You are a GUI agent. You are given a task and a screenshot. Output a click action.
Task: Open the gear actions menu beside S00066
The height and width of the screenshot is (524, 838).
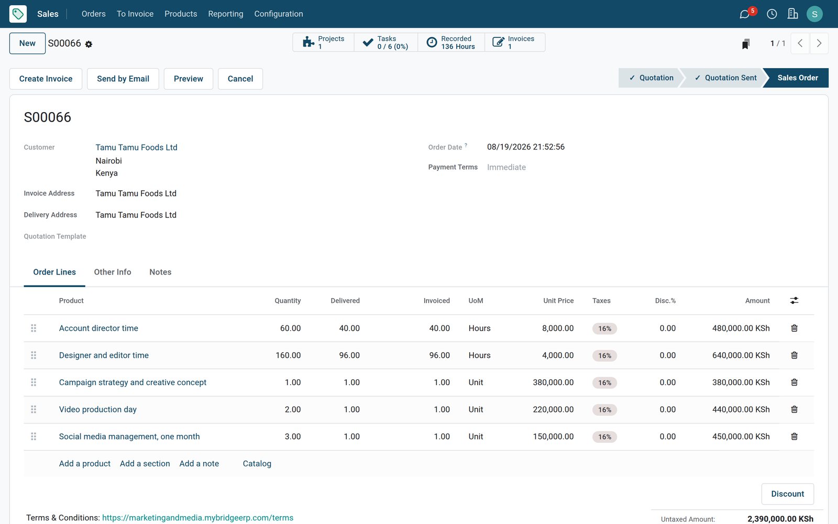(x=89, y=45)
